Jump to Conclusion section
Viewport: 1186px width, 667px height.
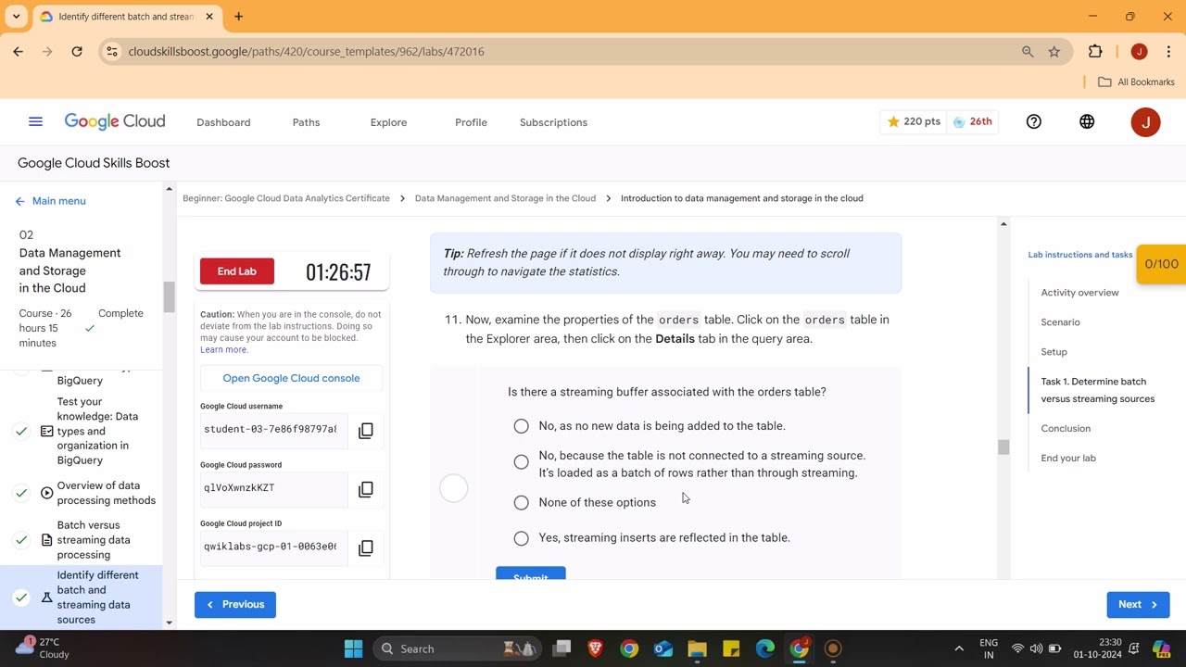(1066, 428)
